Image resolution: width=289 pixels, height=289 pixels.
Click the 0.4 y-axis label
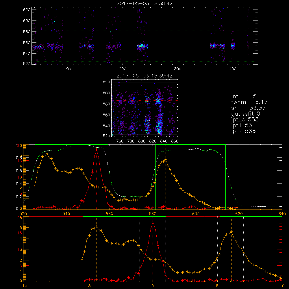coord(19,184)
